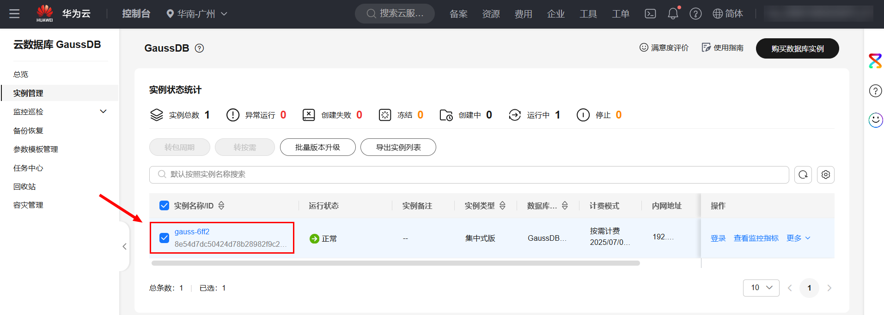Screen dimensions: 884x315
Task: Open the top bar help icon
Action: 695,14
